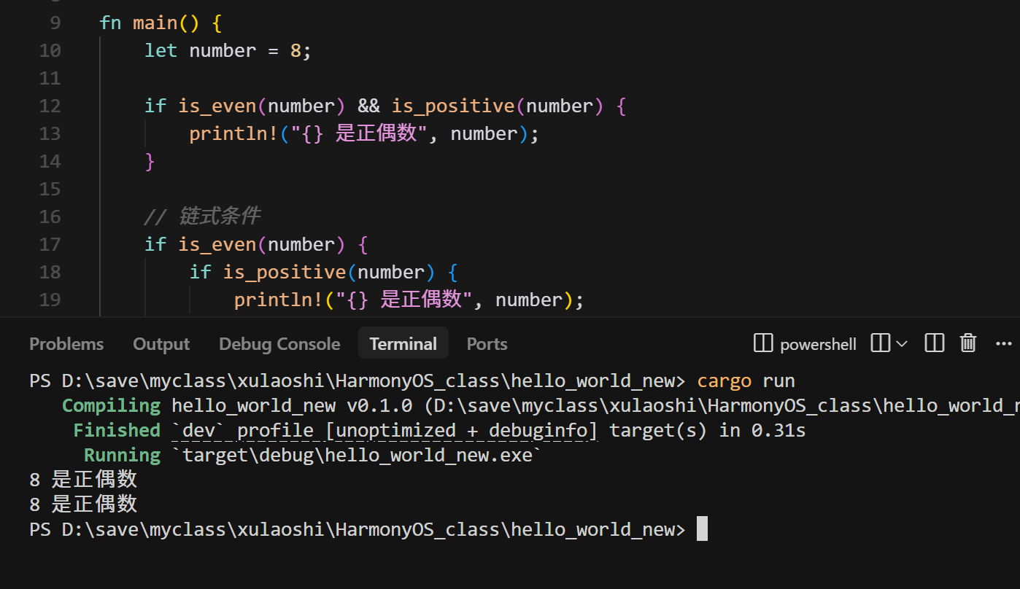Switch to the Debug Console tab

point(279,343)
